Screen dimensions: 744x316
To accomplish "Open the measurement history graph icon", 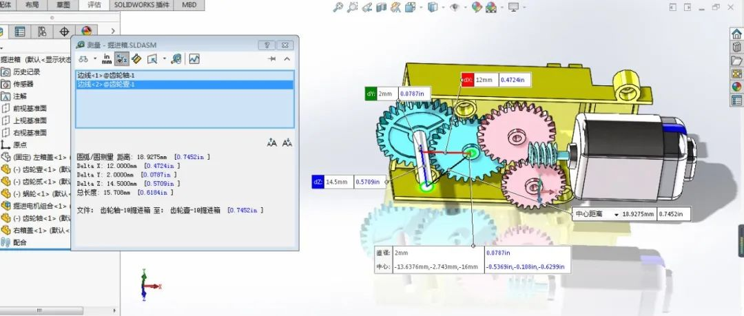I will tap(194, 59).
